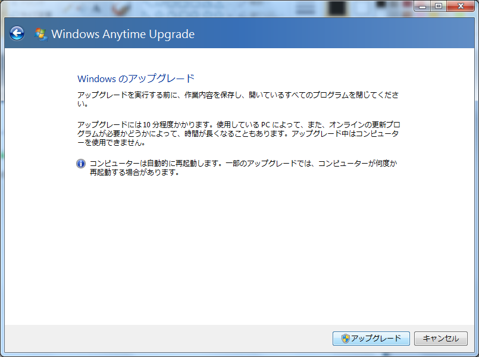Start upgrade with アップグレード button
Viewport: 479px width, 357px height.
click(x=371, y=339)
